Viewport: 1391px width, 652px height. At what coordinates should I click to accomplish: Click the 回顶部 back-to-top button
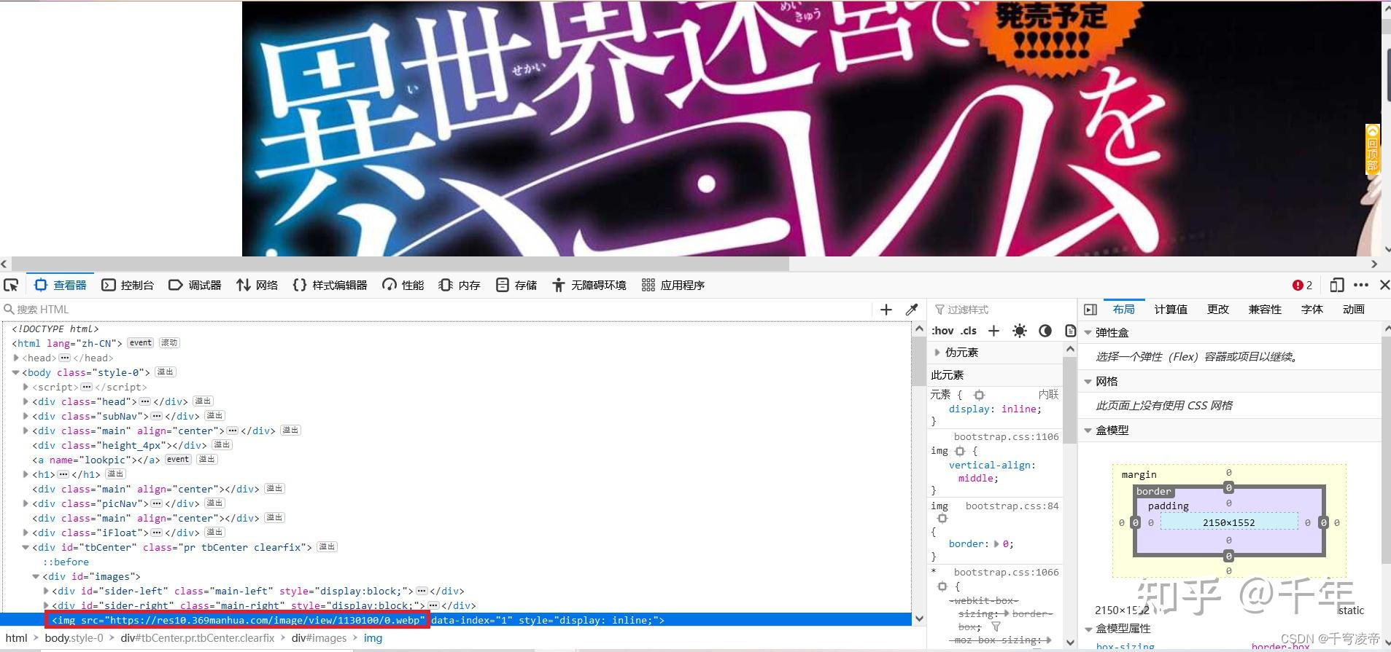(x=1373, y=149)
